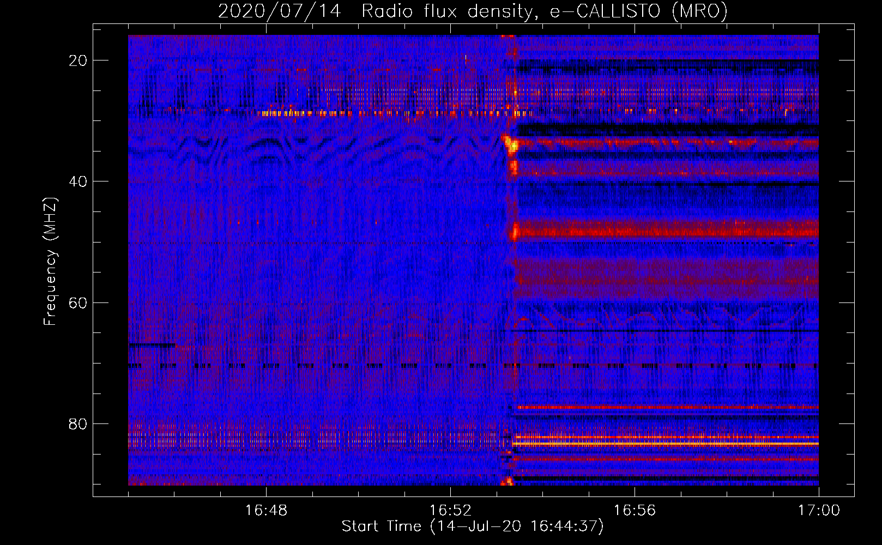Click the "16:56" time tick label
Viewport: 882px width, 545px height.
(x=635, y=511)
